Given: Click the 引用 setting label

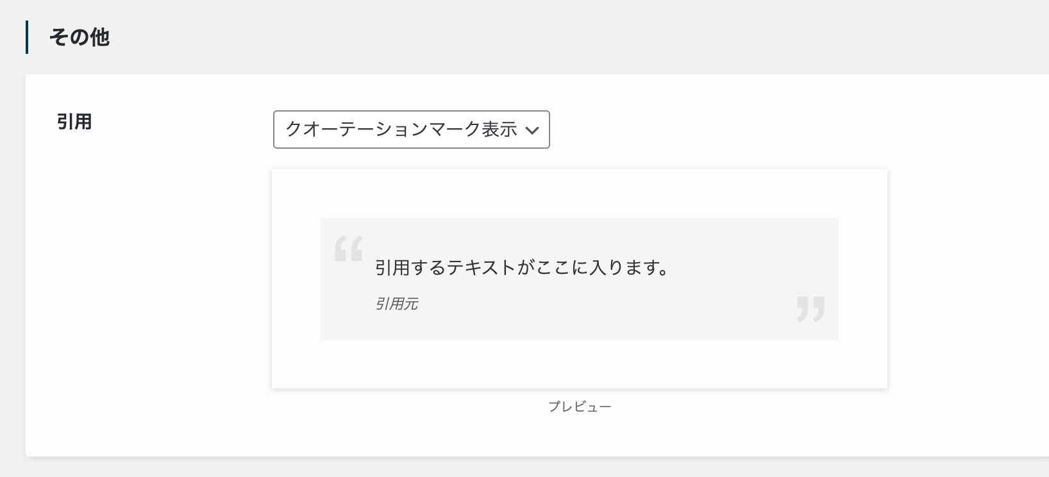Looking at the screenshot, I should point(74,122).
